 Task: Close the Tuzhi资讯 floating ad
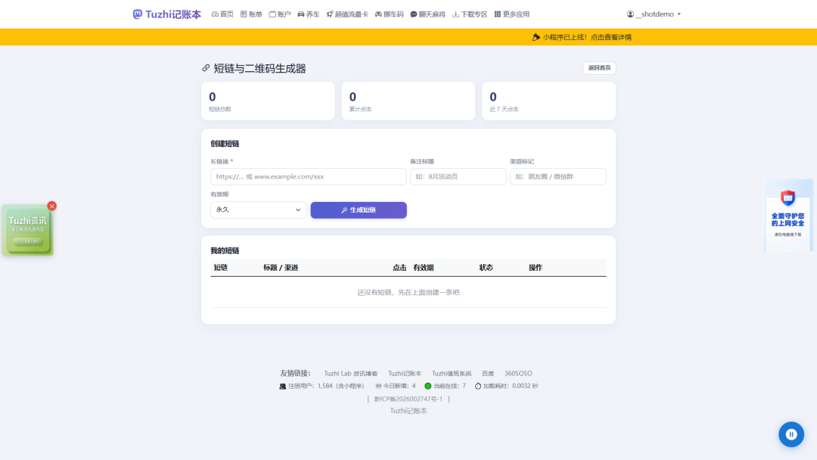tap(51, 206)
